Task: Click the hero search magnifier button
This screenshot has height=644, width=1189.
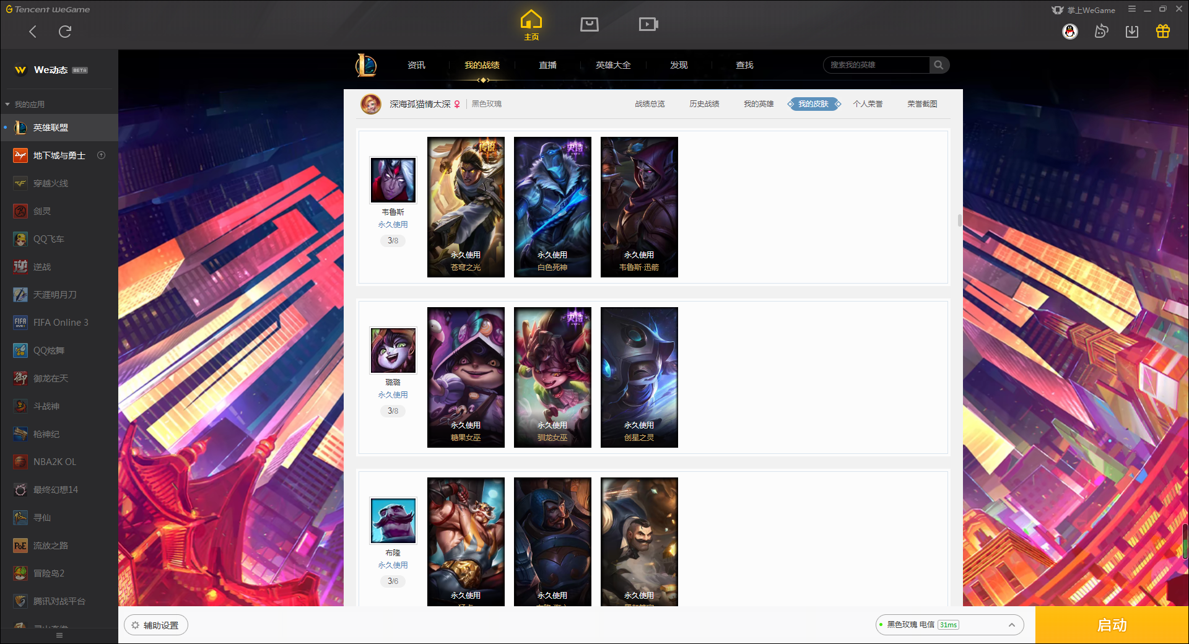Action: (939, 65)
